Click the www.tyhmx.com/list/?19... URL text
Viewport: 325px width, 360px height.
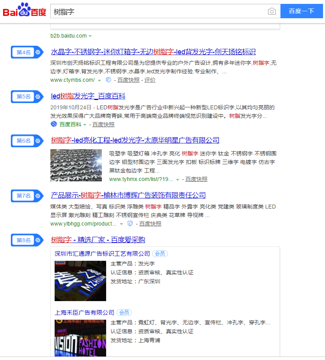141,179
